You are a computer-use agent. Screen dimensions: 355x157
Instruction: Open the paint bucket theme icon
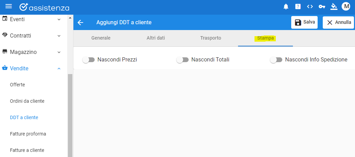click(334, 6)
